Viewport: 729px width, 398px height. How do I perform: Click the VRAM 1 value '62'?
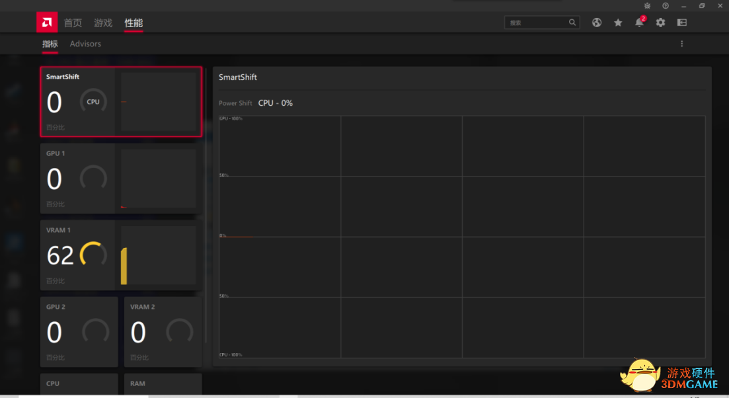point(60,255)
